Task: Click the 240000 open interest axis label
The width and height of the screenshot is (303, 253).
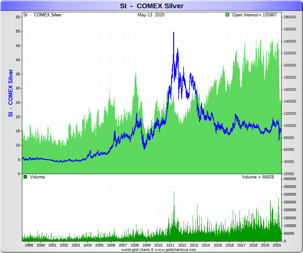Action: (290, 41)
